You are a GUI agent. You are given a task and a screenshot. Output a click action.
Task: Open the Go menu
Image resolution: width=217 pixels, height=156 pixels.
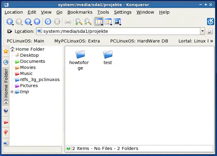59,12
